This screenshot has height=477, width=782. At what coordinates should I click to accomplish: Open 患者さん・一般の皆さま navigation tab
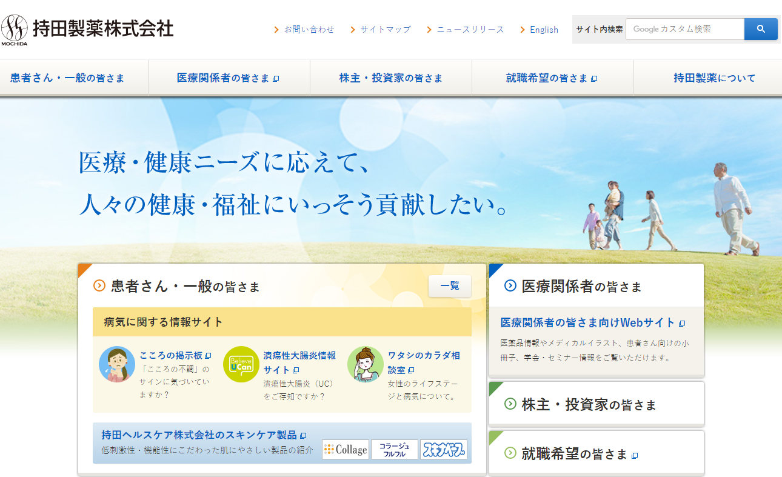coord(74,78)
